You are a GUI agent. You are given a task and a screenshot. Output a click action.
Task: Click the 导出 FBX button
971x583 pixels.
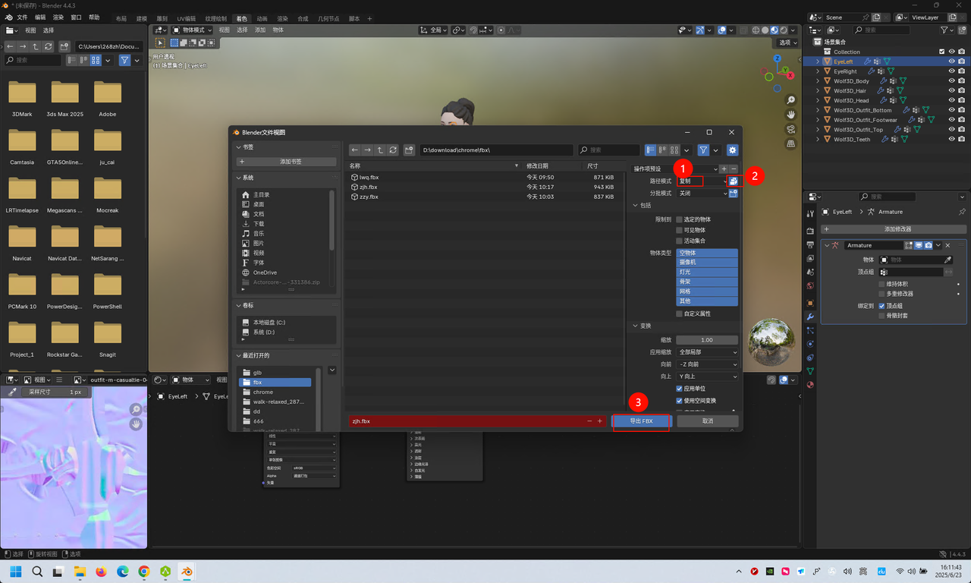click(x=641, y=421)
